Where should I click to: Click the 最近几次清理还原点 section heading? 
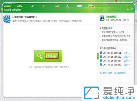(109, 48)
